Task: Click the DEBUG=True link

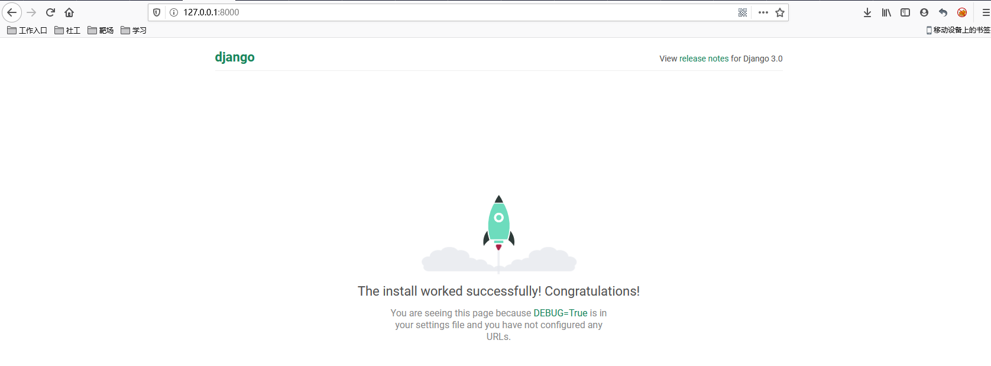Action: [561, 313]
